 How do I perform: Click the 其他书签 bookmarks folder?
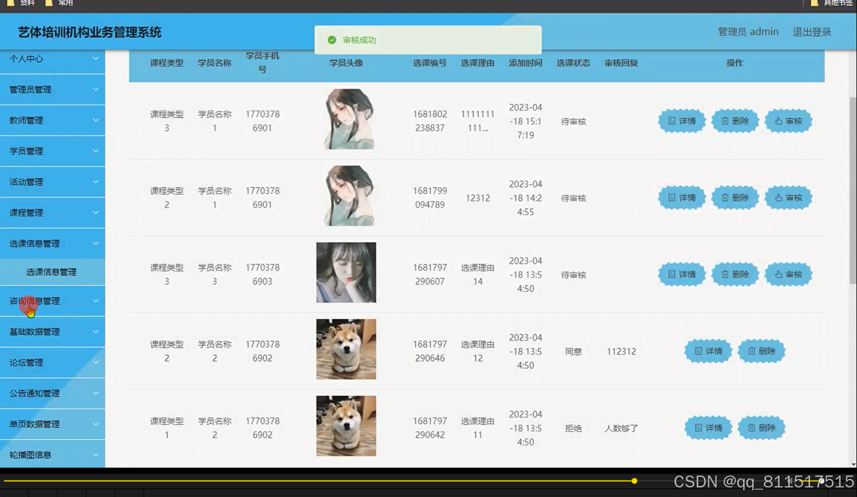click(x=832, y=3)
